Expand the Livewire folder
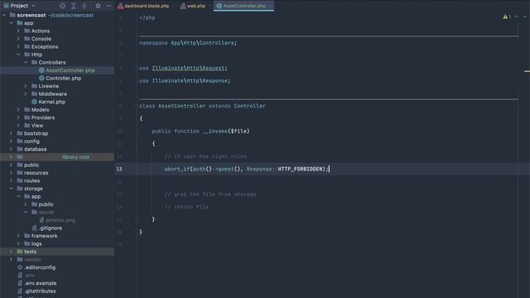 click(26, 86)
